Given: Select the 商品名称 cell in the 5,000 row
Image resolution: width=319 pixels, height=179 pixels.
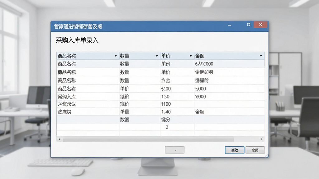Looking at the screenshot, I should click(88, 89).
